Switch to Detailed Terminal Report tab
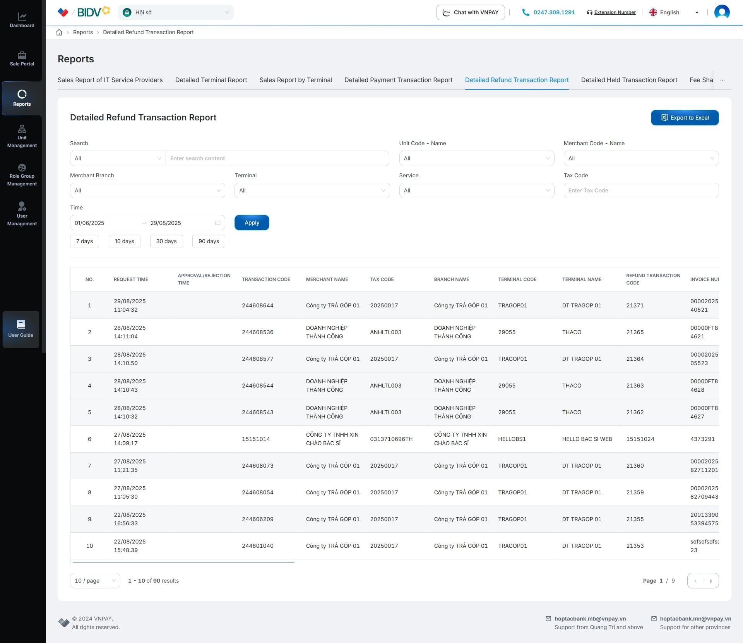 pos(211,80)
